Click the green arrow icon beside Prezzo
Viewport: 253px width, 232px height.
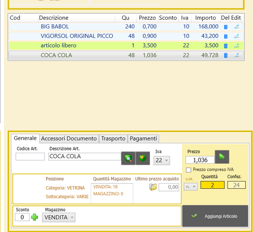point(222,157)
